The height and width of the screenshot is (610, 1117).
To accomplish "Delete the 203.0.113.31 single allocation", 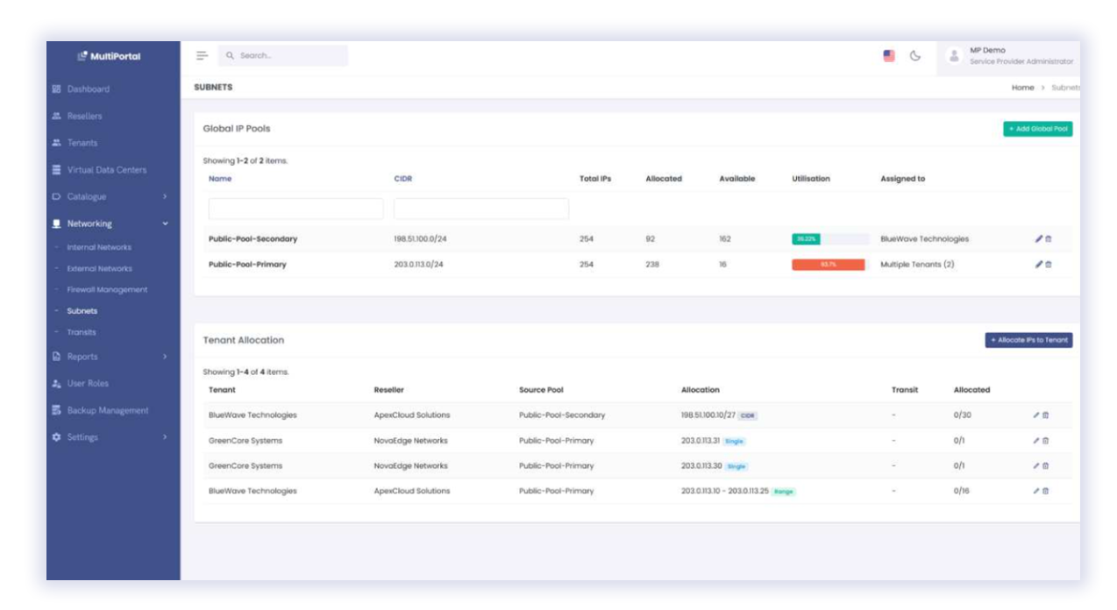I will pos(1045,441).
